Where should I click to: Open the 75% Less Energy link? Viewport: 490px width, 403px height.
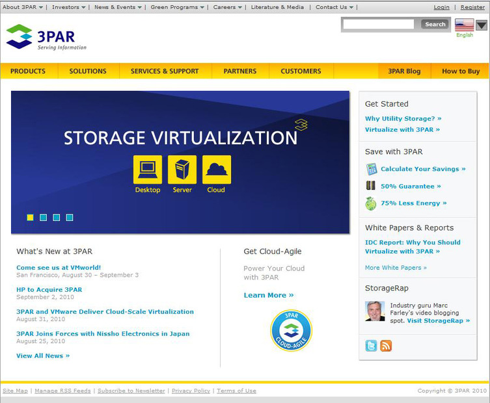point(413,203)
